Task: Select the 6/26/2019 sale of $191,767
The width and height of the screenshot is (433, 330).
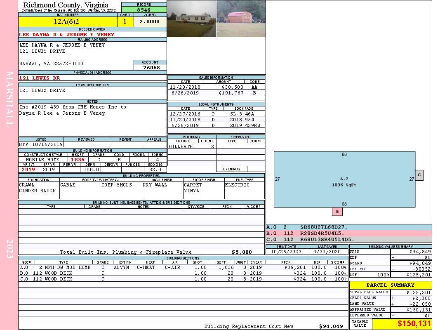Action: [x=216, y=93]
